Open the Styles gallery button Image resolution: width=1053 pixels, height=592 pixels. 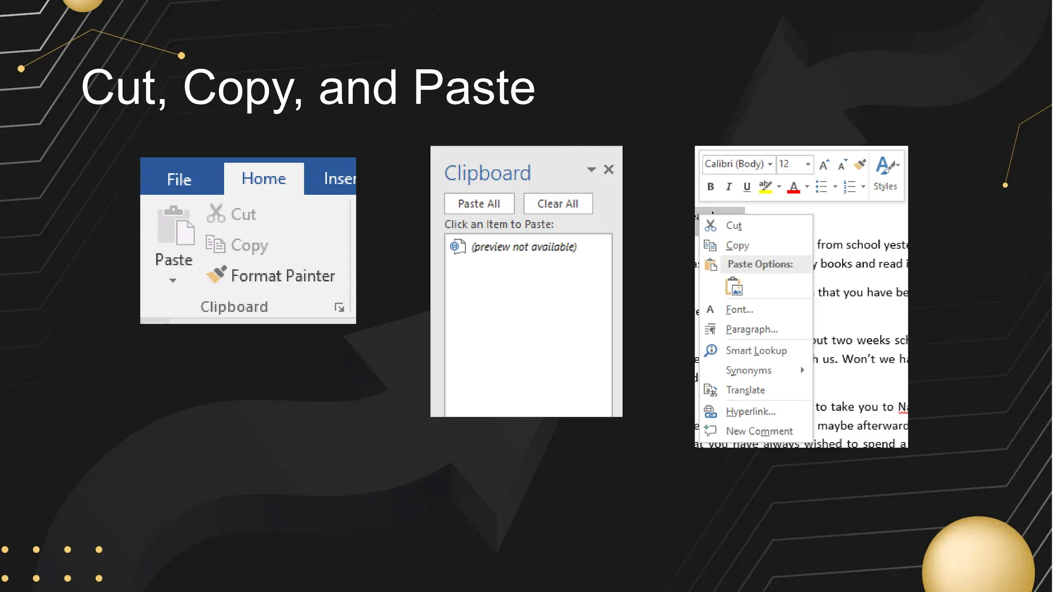click(x=886, y=174)
